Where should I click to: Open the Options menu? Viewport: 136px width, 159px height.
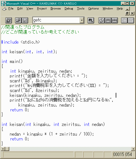coord(94,8)
